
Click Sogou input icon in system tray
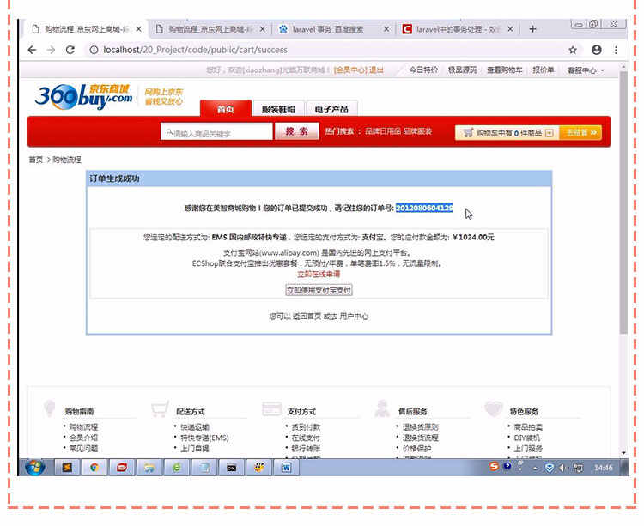[x=494, y=466]
